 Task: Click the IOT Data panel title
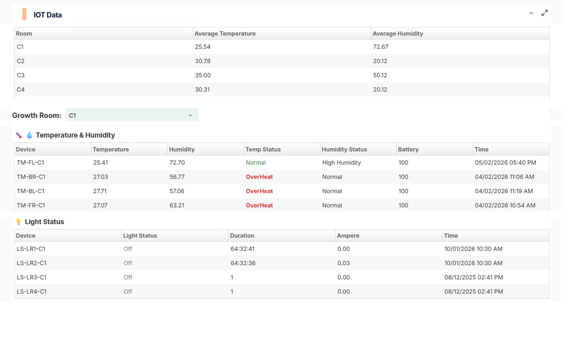pos(47,15)
